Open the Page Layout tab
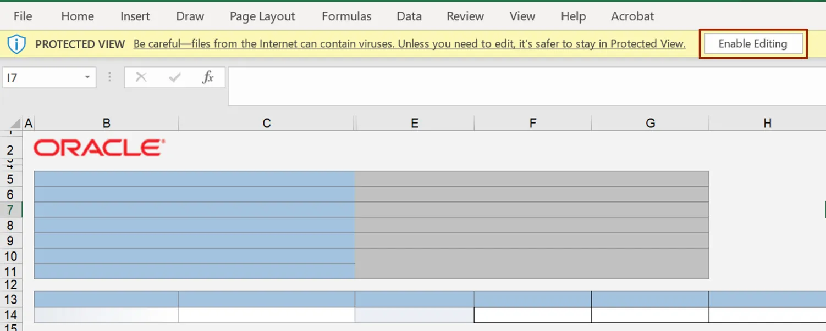The width and height of the screenshot is (826, 331). [x=262, y=16]
